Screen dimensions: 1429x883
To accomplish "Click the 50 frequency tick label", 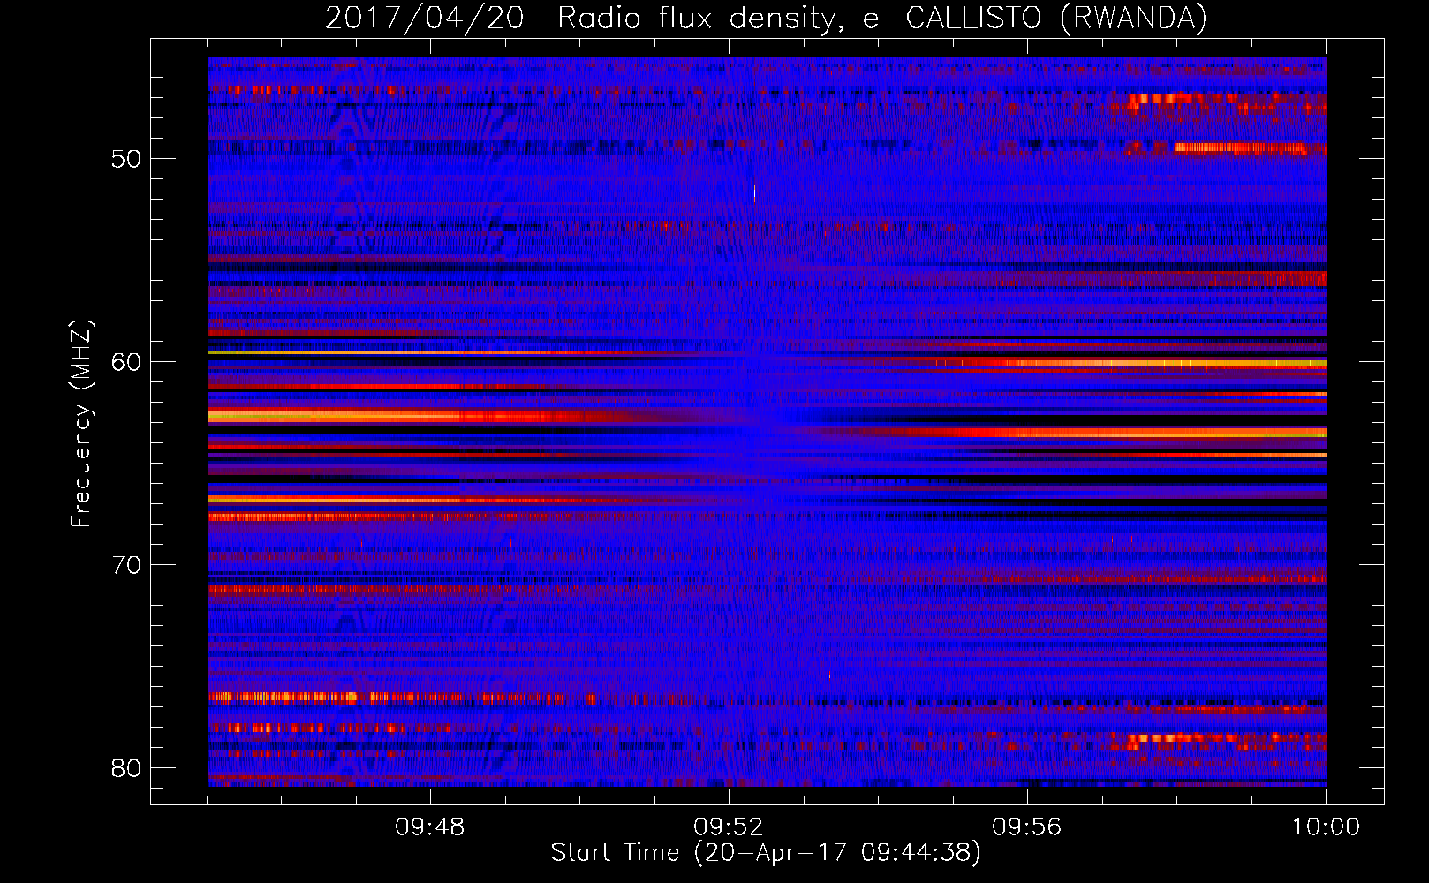I will pyautogui.click(x=126, y=159).
